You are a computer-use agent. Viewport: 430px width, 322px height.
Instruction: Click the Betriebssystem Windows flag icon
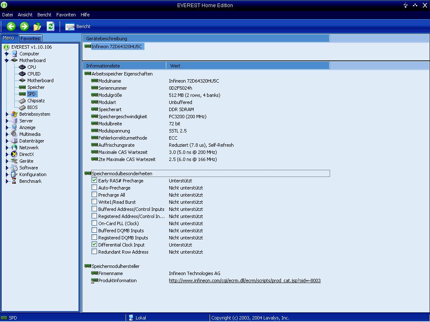(14, 114)
